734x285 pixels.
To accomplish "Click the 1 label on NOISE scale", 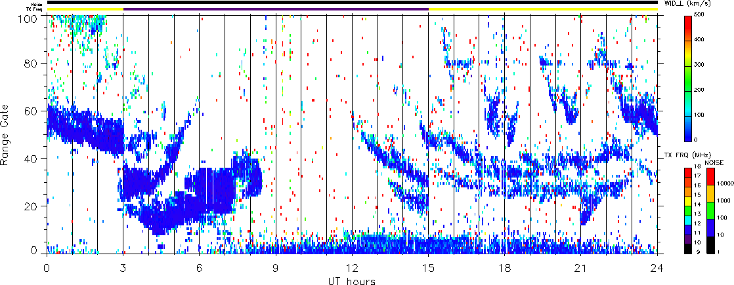I will point(718,252).
